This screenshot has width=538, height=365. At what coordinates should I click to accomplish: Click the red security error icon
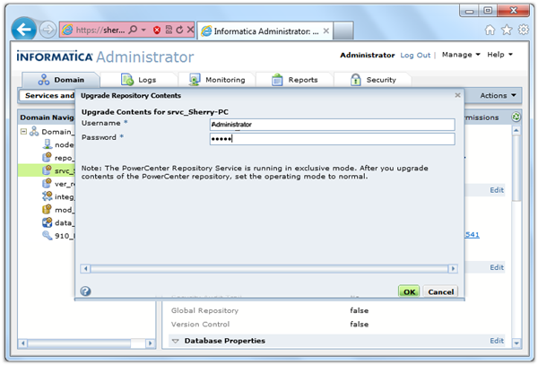(157, 30)
